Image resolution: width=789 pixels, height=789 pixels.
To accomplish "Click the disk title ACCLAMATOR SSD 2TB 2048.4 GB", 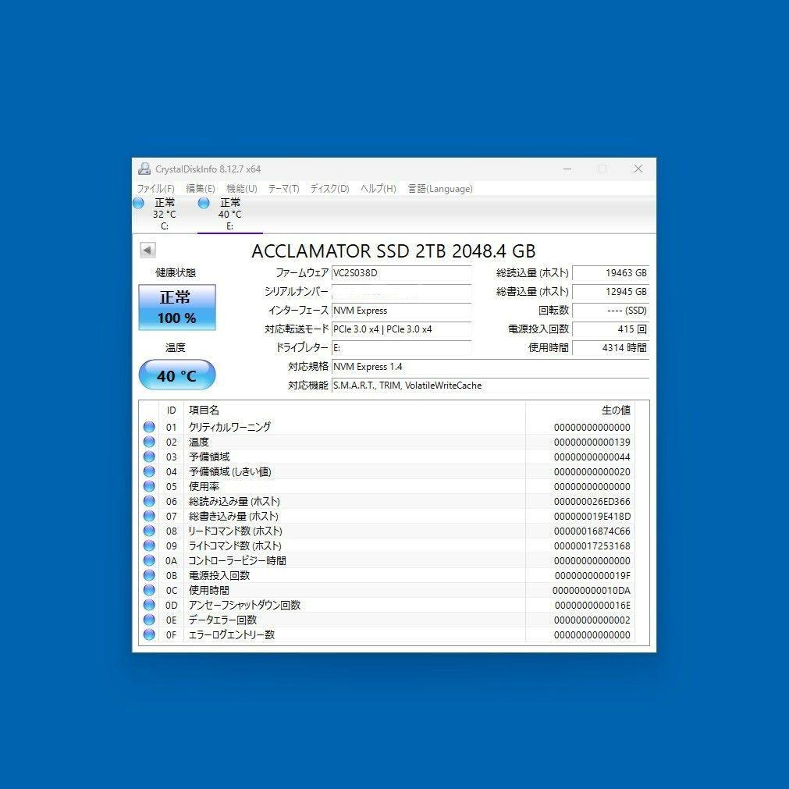I will [393, 251].
